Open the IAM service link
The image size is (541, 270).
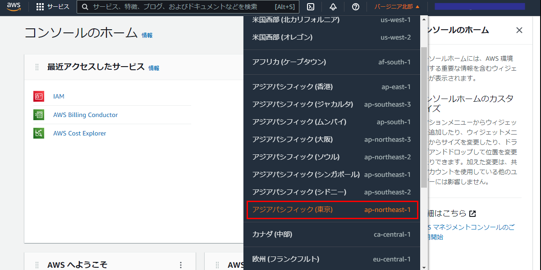(x=59, y=96)
